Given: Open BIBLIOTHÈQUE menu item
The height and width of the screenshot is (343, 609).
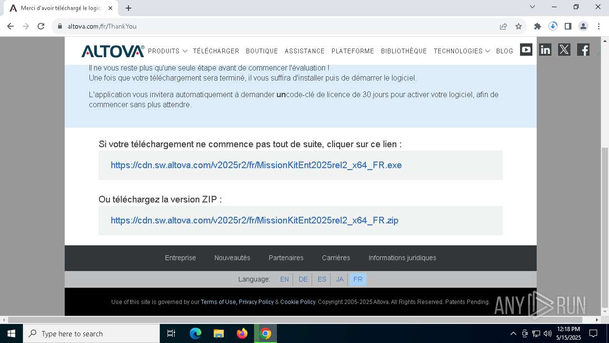Looking at the screenshot, I should (x=404, y=51).
